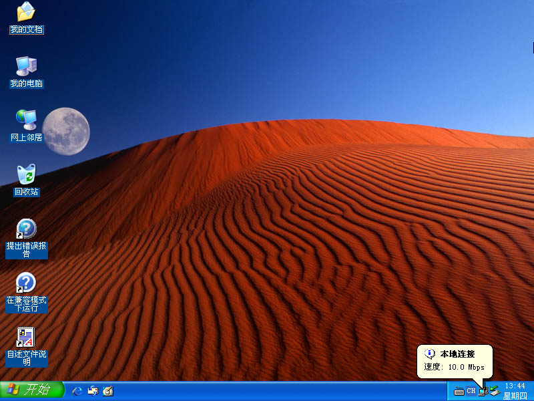
Task: Open the 开始 Start menu
Action: [x=32, y=391]
